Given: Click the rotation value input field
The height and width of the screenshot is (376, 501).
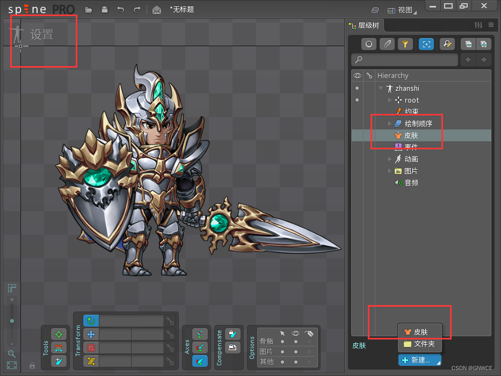Looking at the screenshot, I should coord(132,321).
